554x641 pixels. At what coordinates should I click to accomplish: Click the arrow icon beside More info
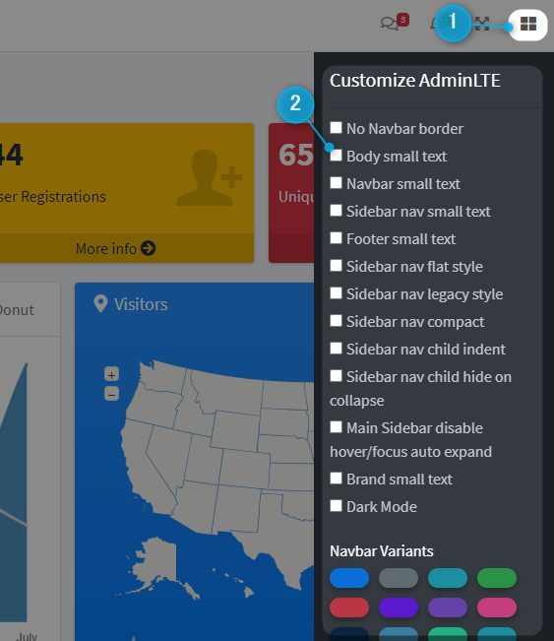point(148,248)
